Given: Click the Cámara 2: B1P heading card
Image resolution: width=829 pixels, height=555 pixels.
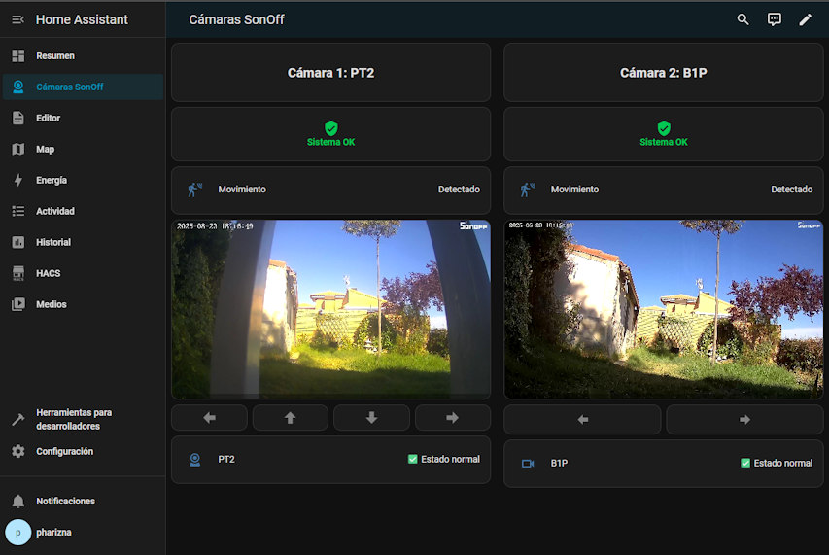Looking at the screenshot, I should tap(664, 73).
